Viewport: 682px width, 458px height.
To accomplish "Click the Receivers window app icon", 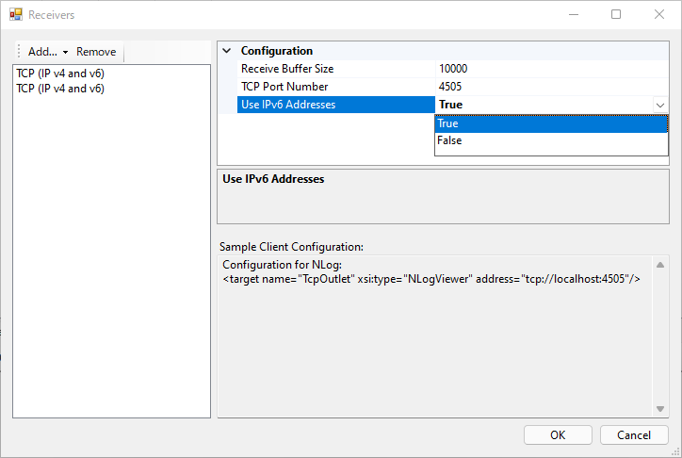I will (x=15, y=15).
